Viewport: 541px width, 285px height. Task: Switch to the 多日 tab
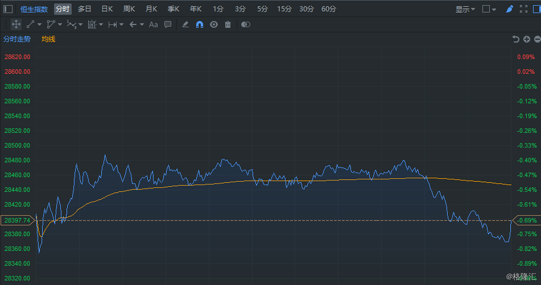click(85, 9)
